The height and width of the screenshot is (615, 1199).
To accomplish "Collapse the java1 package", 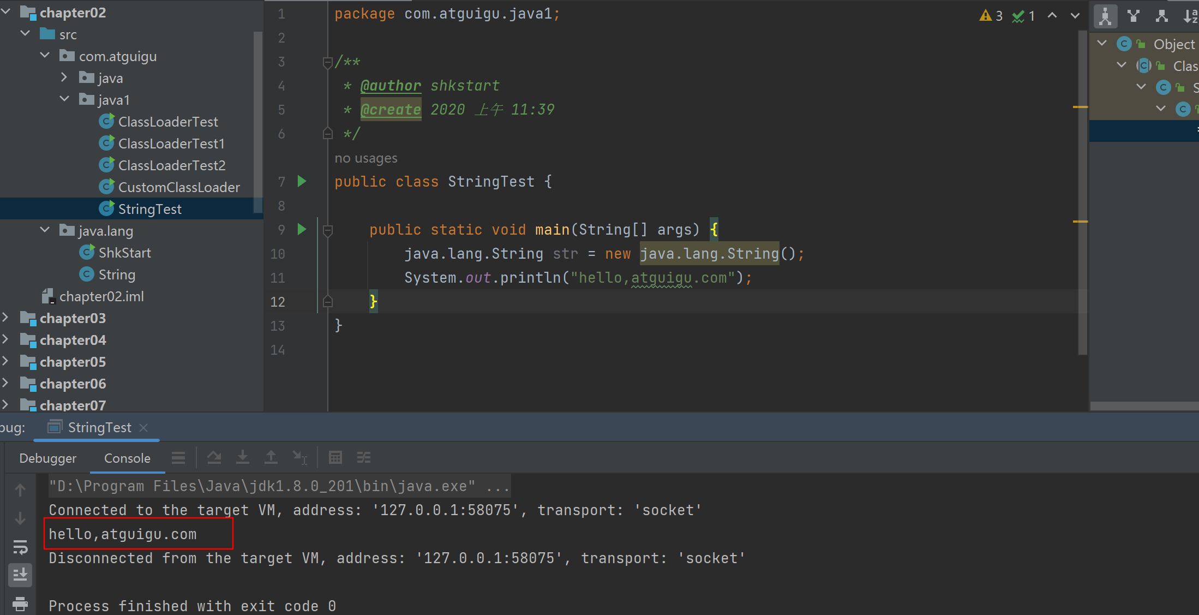I will click(x=64, y=99).
